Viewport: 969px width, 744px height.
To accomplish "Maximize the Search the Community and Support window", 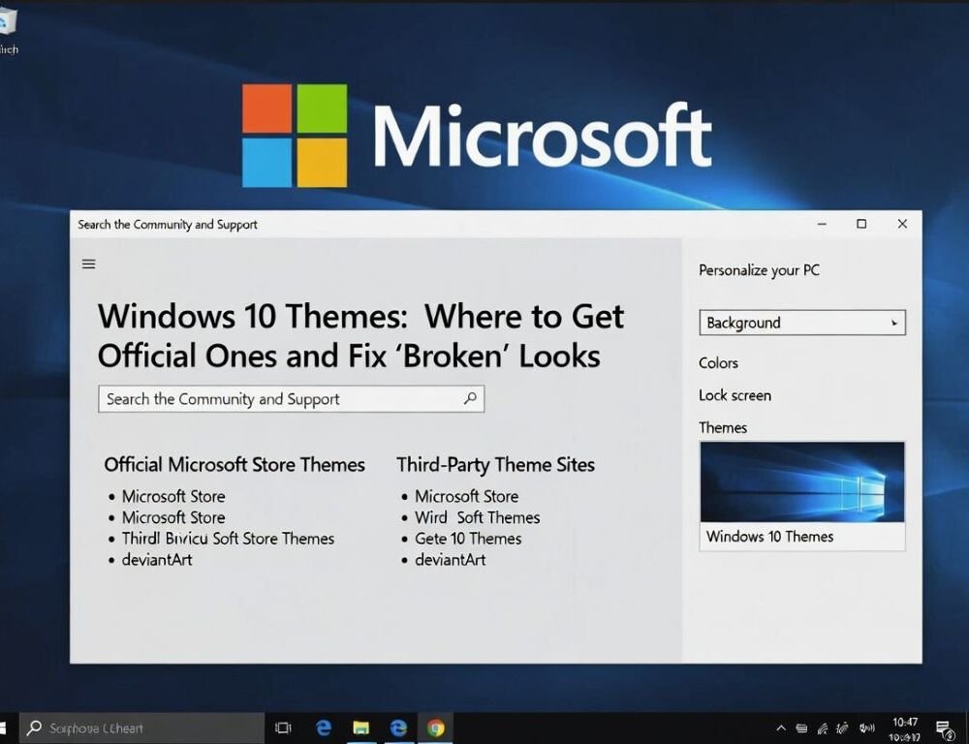I will coord(861,224).
